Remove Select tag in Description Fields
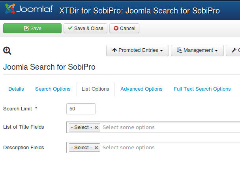240x169 pixels. tap(96, 148)
